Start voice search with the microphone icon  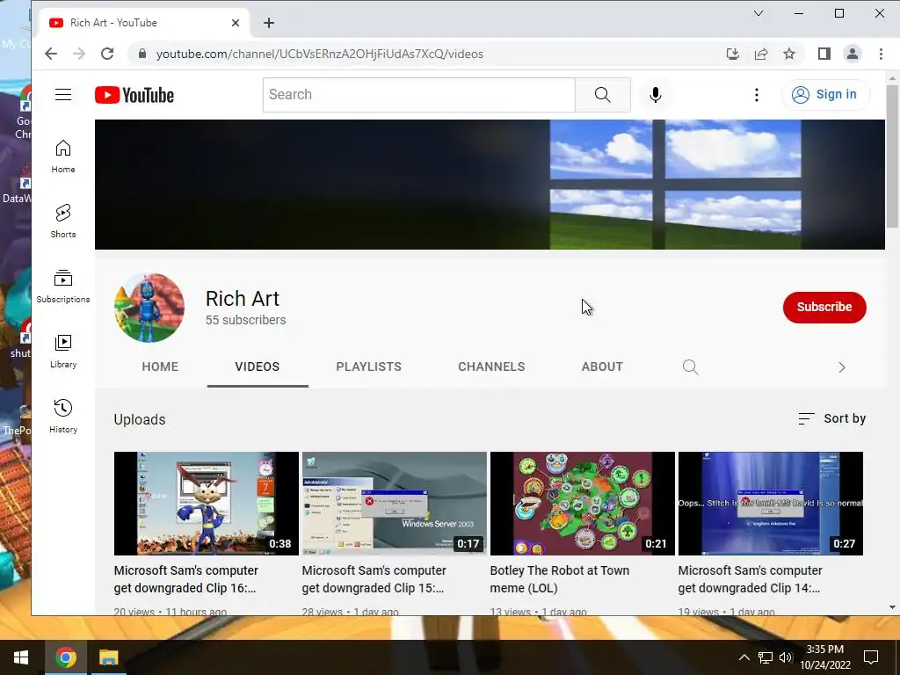point(656,95)
